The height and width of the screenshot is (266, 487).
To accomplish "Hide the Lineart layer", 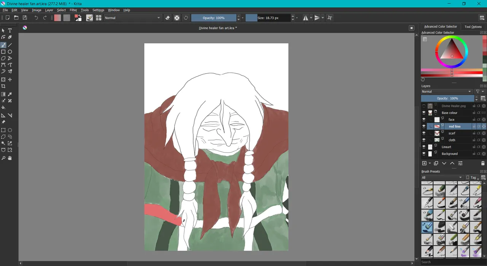I will pos(424,147).
